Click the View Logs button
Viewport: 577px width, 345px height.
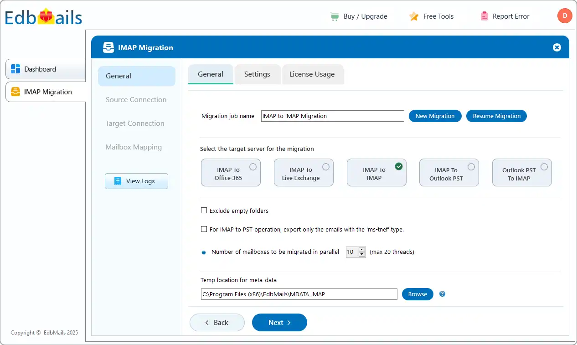tap(136, 181)
